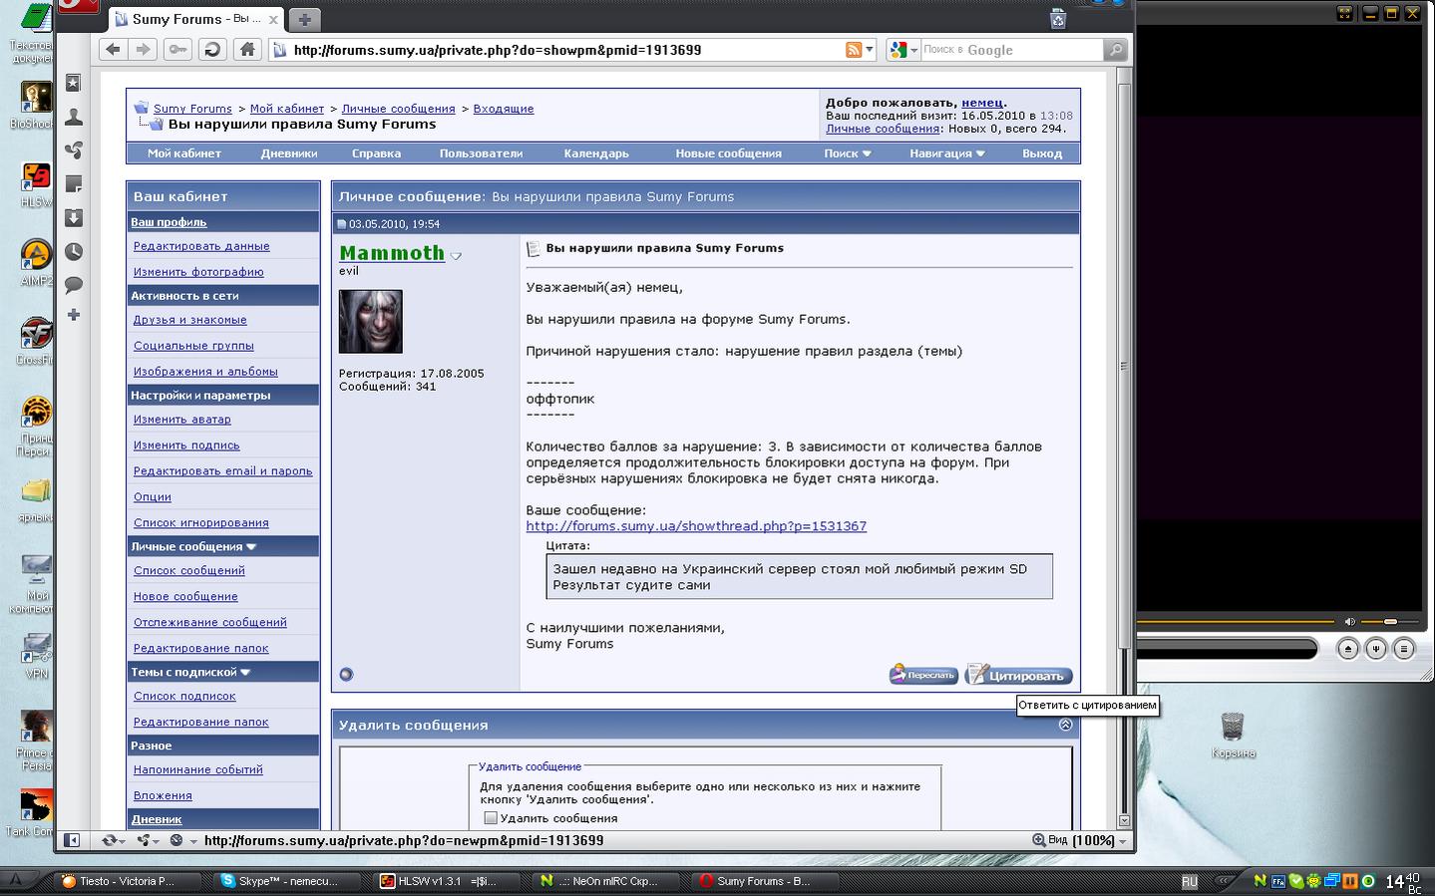1435x896 pixels.
Task: Open the Bookmarks panel star icon
Action: point(73,84)
